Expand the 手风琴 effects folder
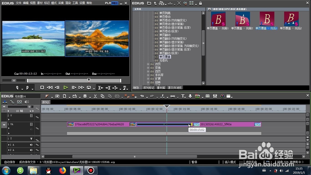 tap(148, 75)
